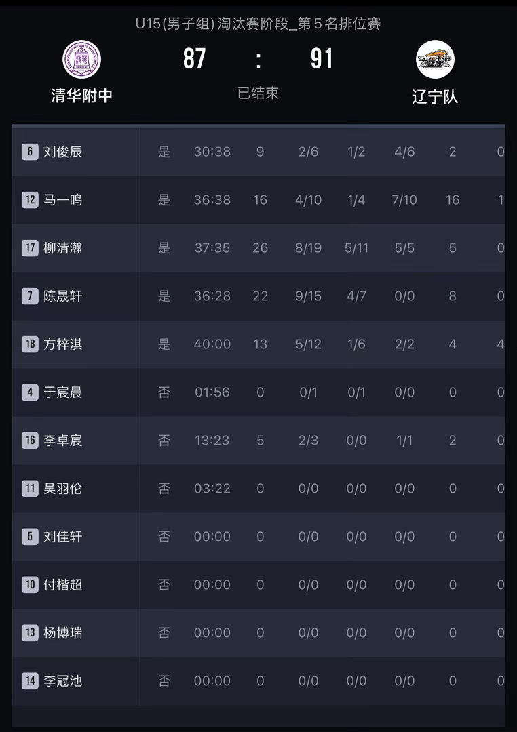Image resolution: width=517 pixels, height=732 pixels.
Task: Tap jersey number 12 badge for 马一鸣
Action: tap(30, 200)
